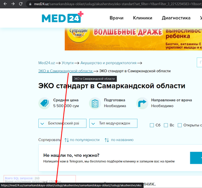Go back with the browser back arrow
Screen dimensions: 202x188
(5, 4)
